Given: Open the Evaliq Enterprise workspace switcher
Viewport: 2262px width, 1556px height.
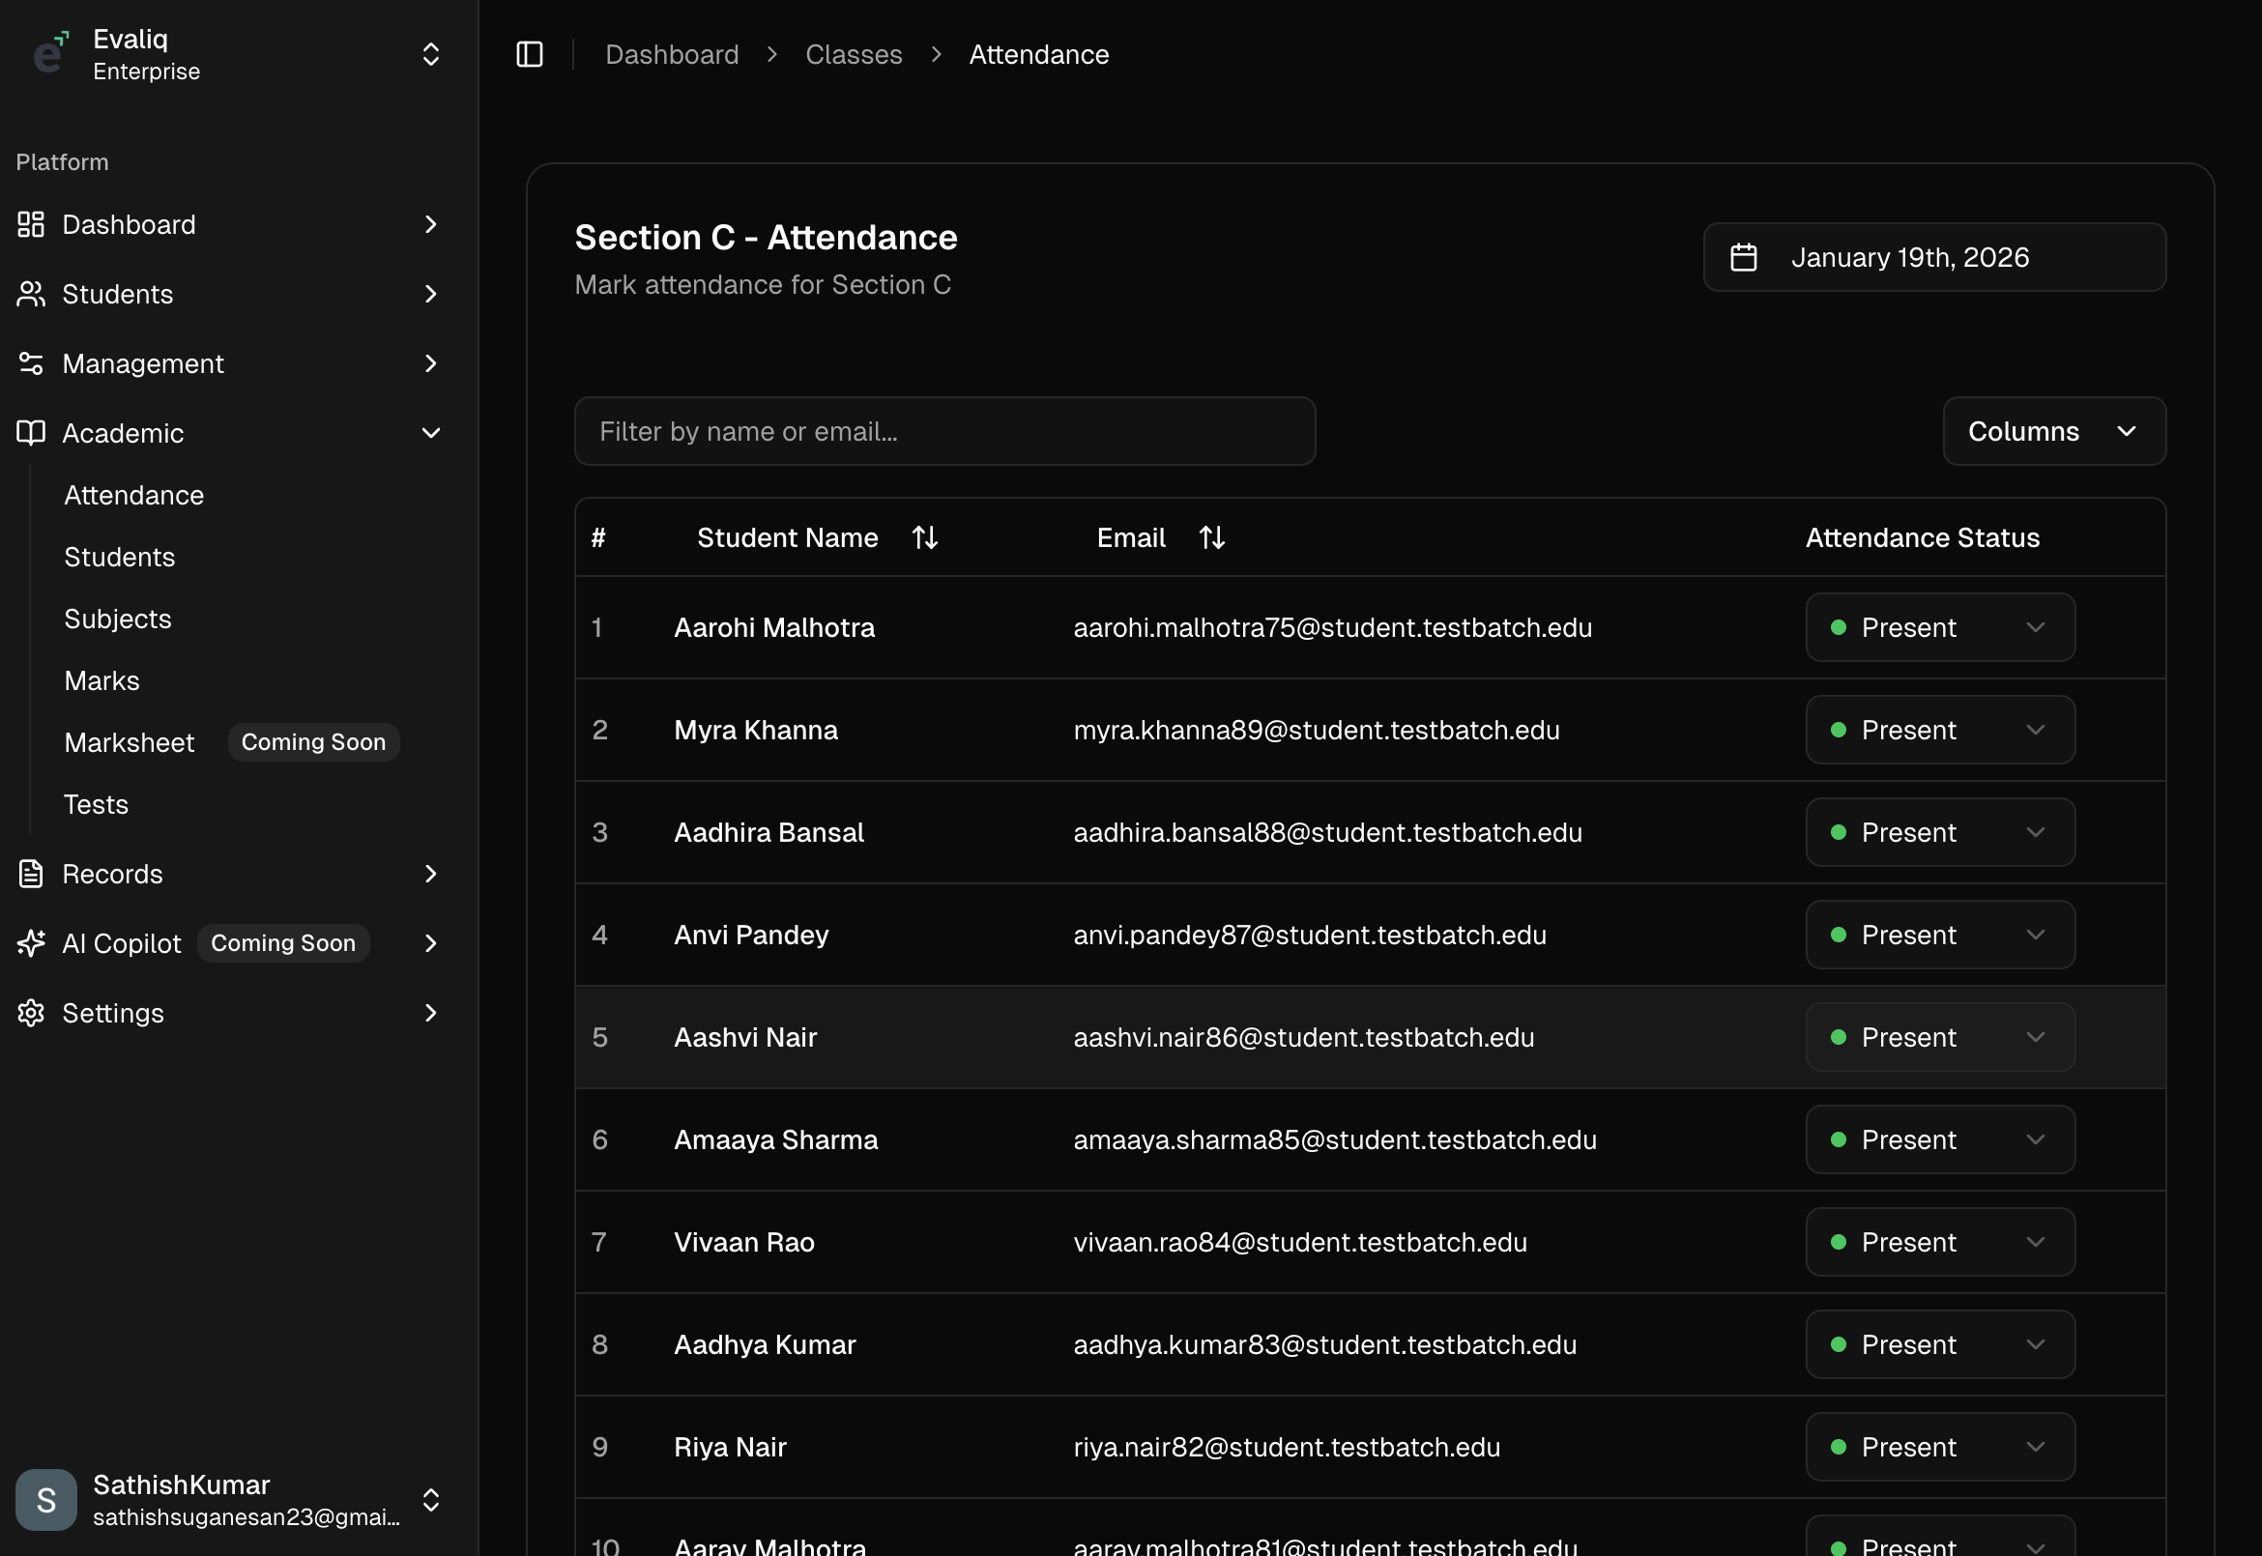Looking at the screenshot, I should click(430, 54).
